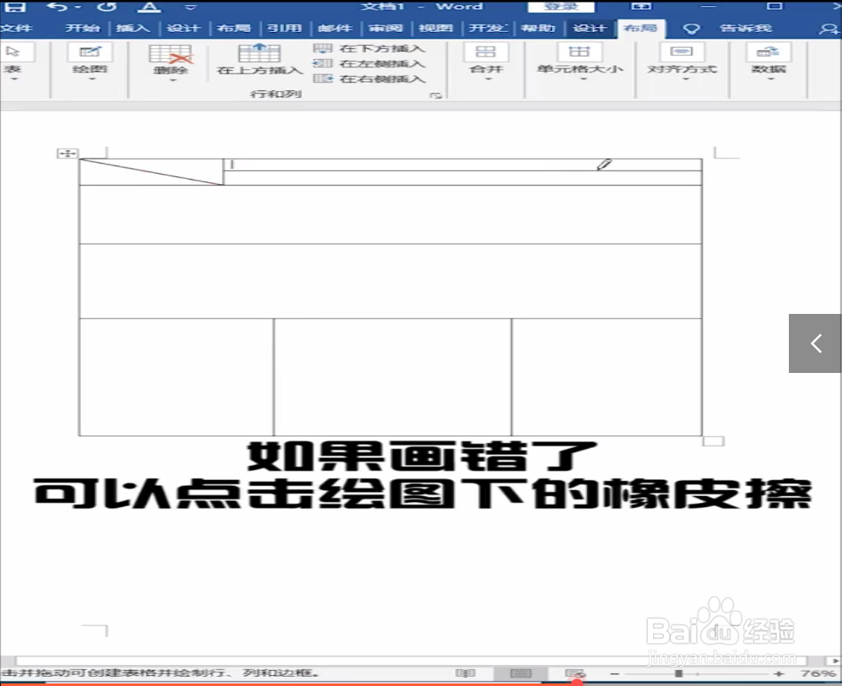Open the 行和列 dialog launcher

click(x=436, y=94)
